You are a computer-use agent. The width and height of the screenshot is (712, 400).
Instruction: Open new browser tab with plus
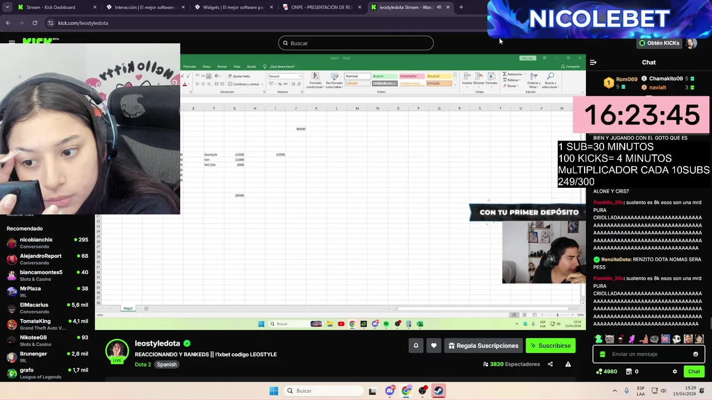[x=461, y=7]
